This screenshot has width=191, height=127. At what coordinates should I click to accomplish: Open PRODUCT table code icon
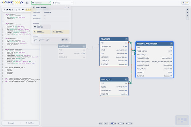click(x=126, y=39)
